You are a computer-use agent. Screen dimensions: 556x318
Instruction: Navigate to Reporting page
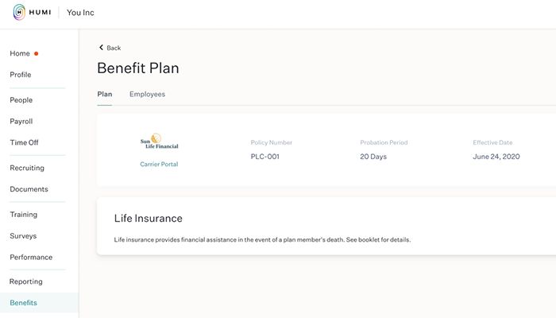click(x=26, y=281)
